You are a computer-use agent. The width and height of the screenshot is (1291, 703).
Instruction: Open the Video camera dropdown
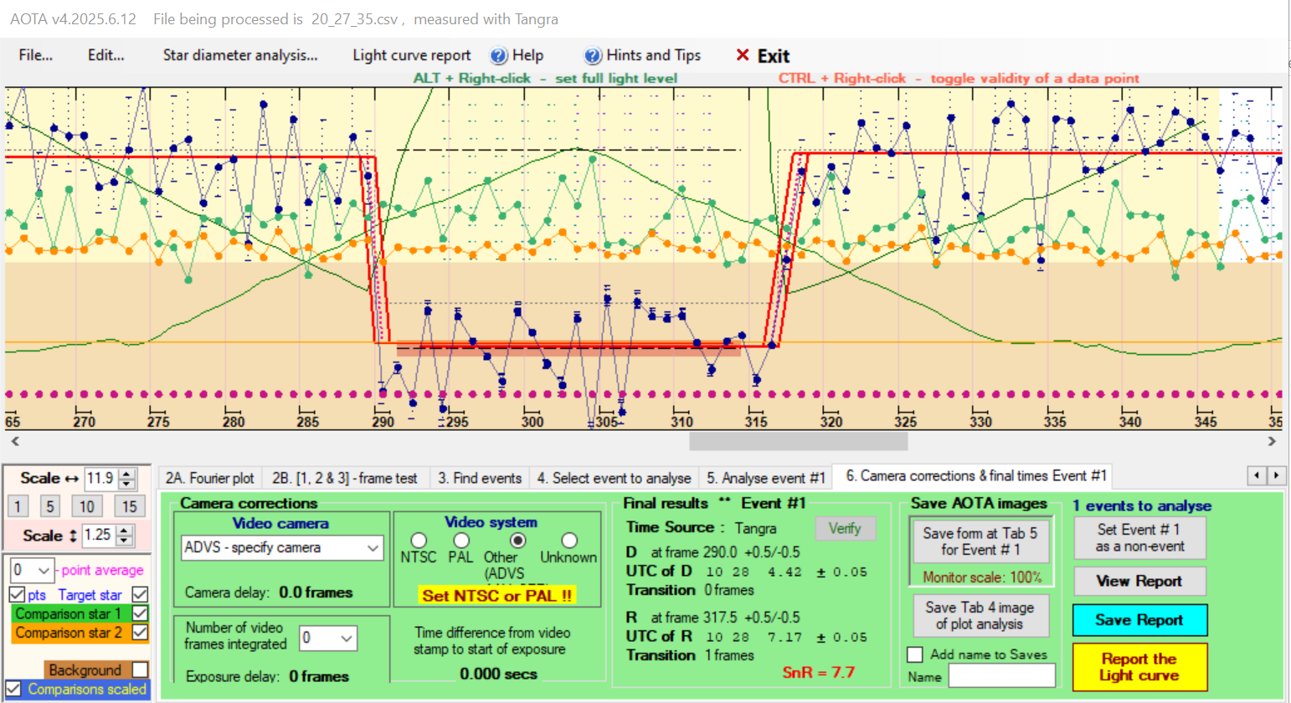click(373, 547)
